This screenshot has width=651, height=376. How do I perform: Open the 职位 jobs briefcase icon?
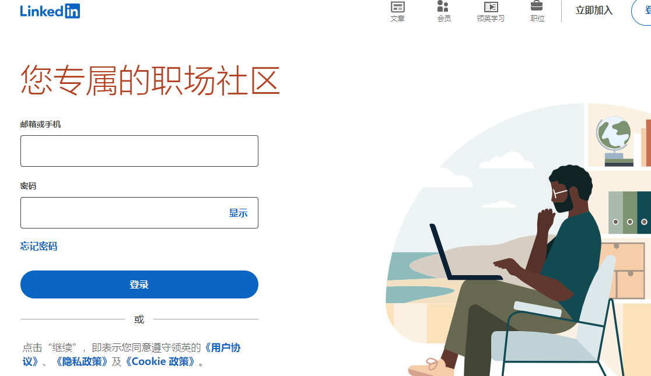click(x=537, y=6)
